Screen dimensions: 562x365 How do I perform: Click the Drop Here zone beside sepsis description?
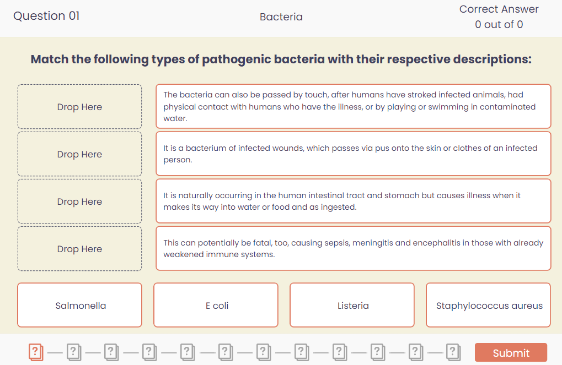[80, 249]
